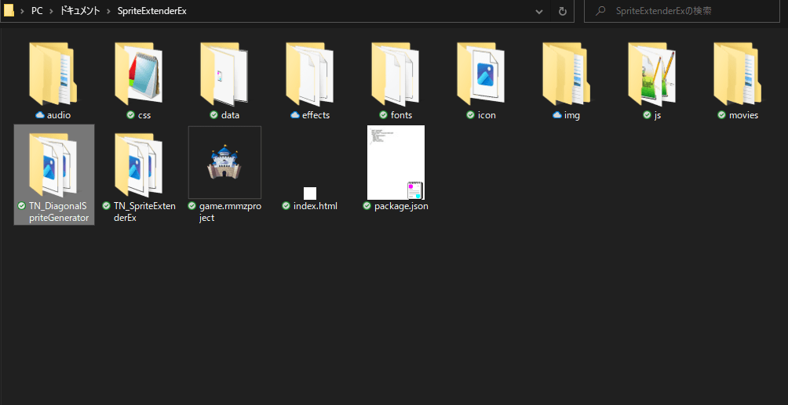Select the effects folder icon

pyautogui.click(x=310, y=74)
